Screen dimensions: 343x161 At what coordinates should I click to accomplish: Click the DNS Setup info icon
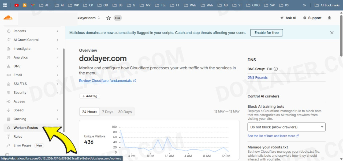pyautogui.click(x=276, y=69)
